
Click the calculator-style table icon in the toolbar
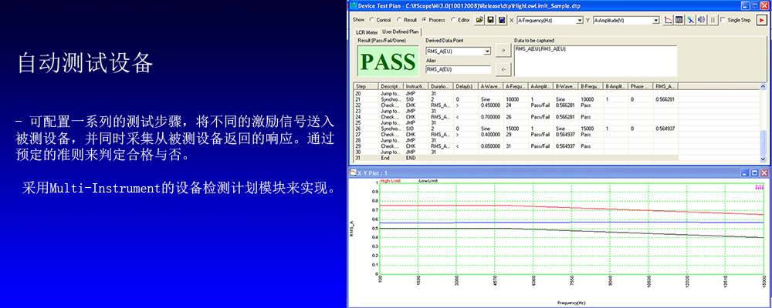[x=679, y=20]
